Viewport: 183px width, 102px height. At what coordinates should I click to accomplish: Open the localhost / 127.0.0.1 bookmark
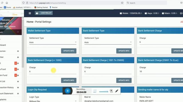23,7
